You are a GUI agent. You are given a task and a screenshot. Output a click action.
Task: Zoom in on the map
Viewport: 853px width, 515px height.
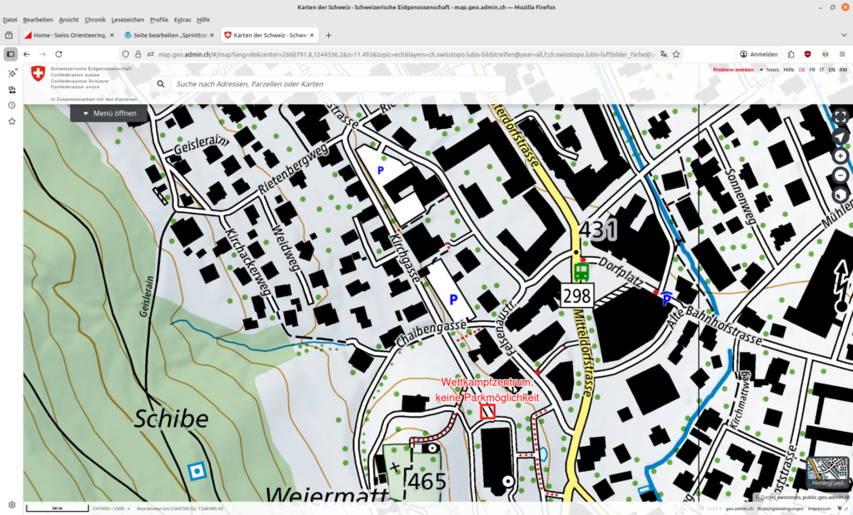(x=841, y=156)
